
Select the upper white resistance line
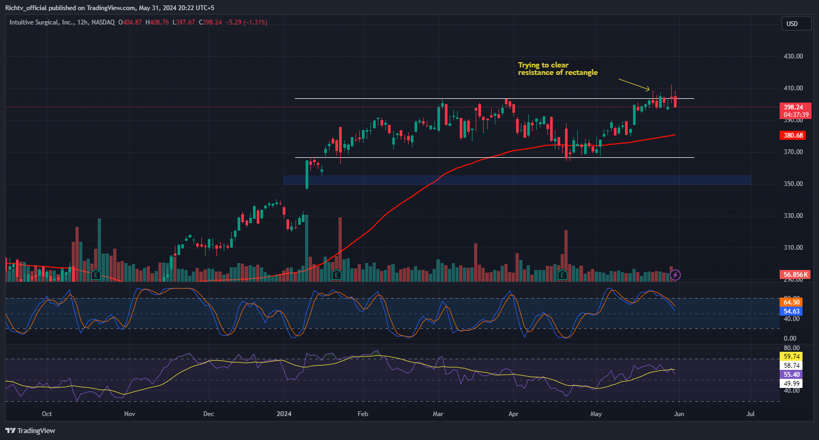[x=494, y=99]
